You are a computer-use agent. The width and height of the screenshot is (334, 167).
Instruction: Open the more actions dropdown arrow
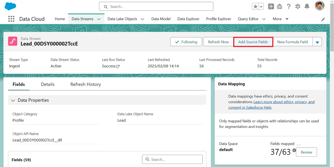coord(317,42)
